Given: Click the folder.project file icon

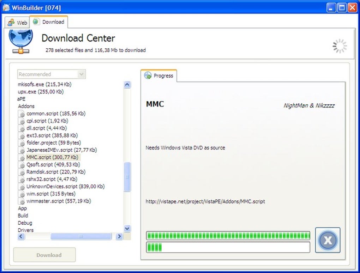Looking at the screenshot, I should coord(22,143).
